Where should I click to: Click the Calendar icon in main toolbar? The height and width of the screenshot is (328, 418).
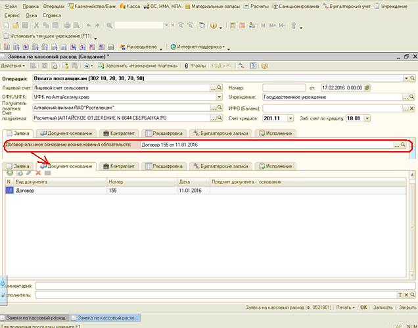pyautogui.click(x=242, y=26)
